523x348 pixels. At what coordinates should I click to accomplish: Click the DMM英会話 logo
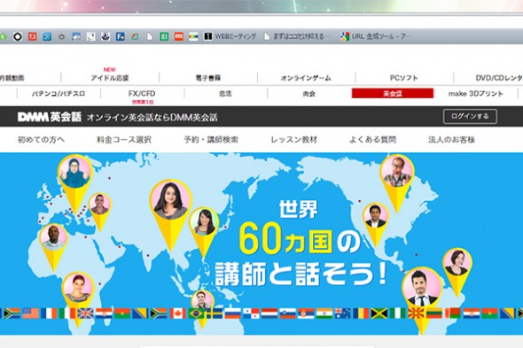[x=50, y=117]
